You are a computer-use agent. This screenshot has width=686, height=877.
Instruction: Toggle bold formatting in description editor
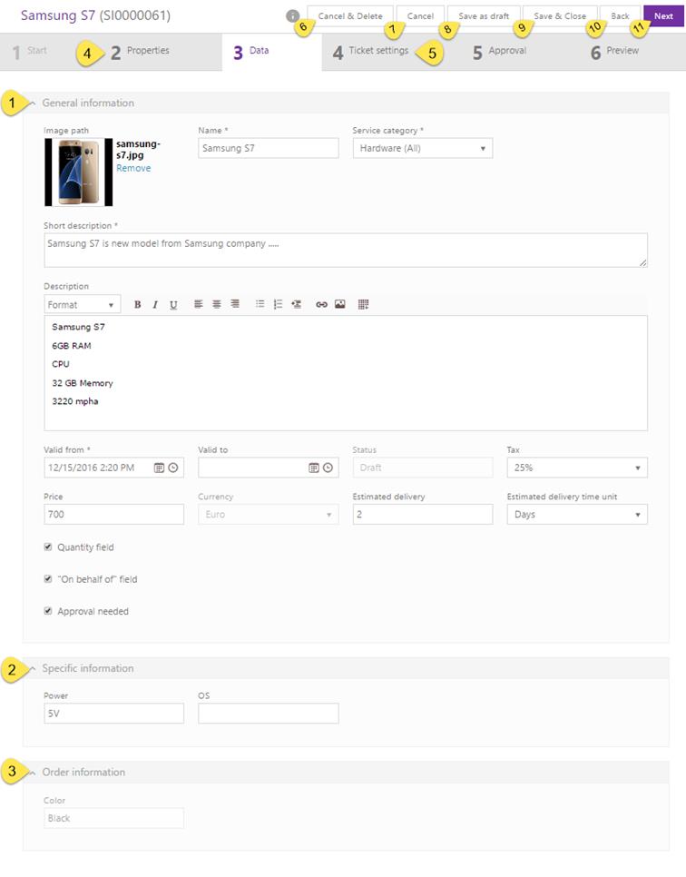[138, 305]
